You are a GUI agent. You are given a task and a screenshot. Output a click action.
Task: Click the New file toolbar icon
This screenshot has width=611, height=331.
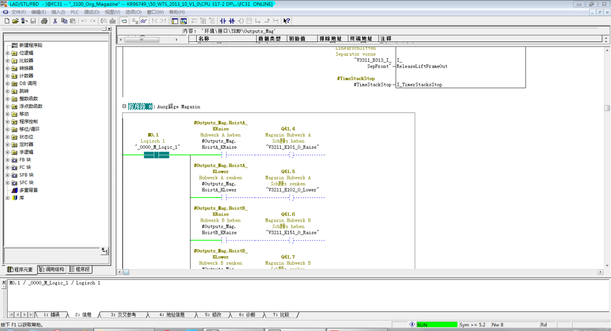click(7, 21)
